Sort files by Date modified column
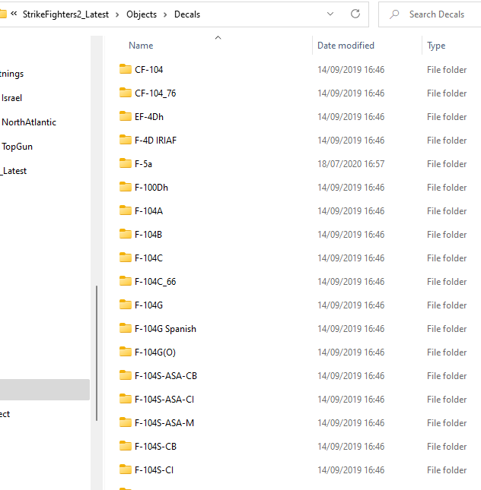The image size is (481, 490). click(346, 46)
